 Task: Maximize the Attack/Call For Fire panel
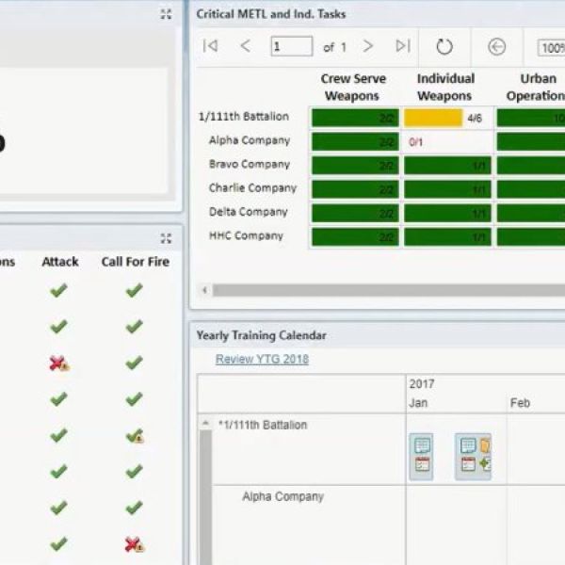tap(166, 238)
